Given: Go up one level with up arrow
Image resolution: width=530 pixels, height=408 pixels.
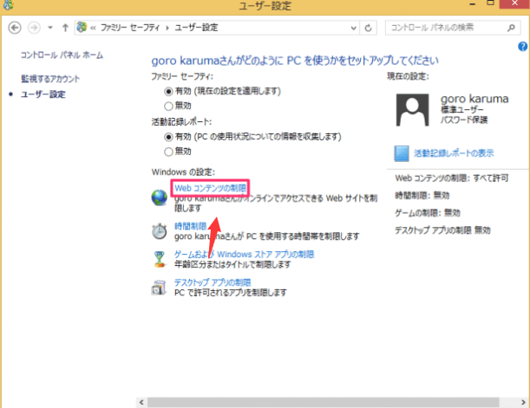Looking at the screenshot, I should click(65, 28).
